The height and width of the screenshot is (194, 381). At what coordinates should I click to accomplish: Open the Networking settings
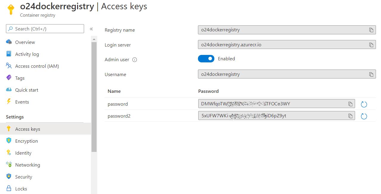27,165
